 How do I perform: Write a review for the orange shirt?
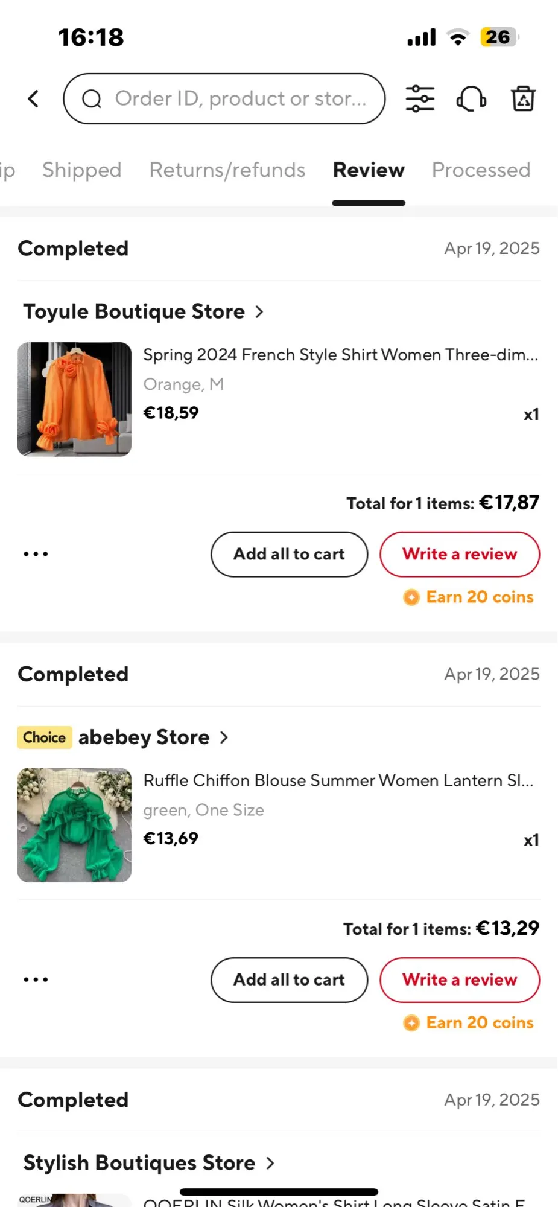coord(460,554)
